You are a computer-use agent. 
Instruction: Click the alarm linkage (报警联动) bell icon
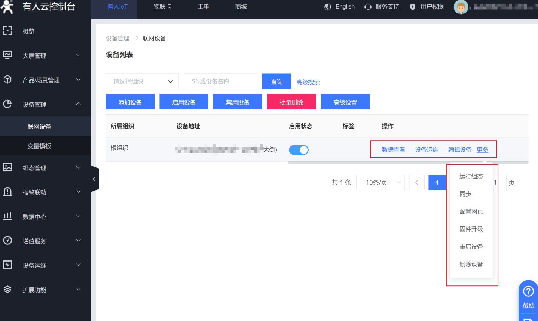(x=7, y=192)
